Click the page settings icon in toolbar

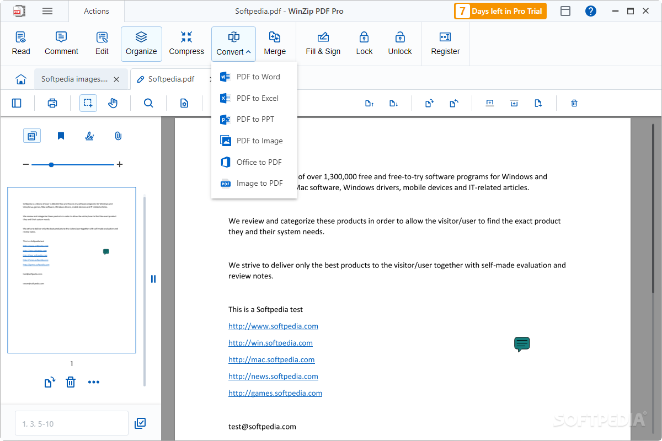(184, 103)
